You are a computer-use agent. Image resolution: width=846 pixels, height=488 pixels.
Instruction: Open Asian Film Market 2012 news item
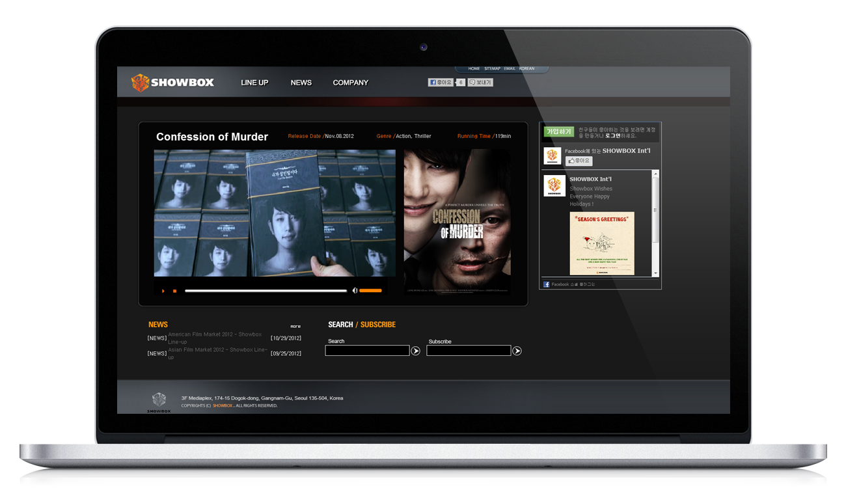click(x=218, y=353)
